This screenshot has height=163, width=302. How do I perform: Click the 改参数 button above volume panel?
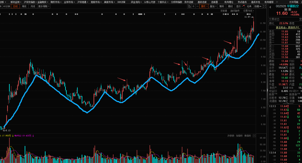pos(231,136)
